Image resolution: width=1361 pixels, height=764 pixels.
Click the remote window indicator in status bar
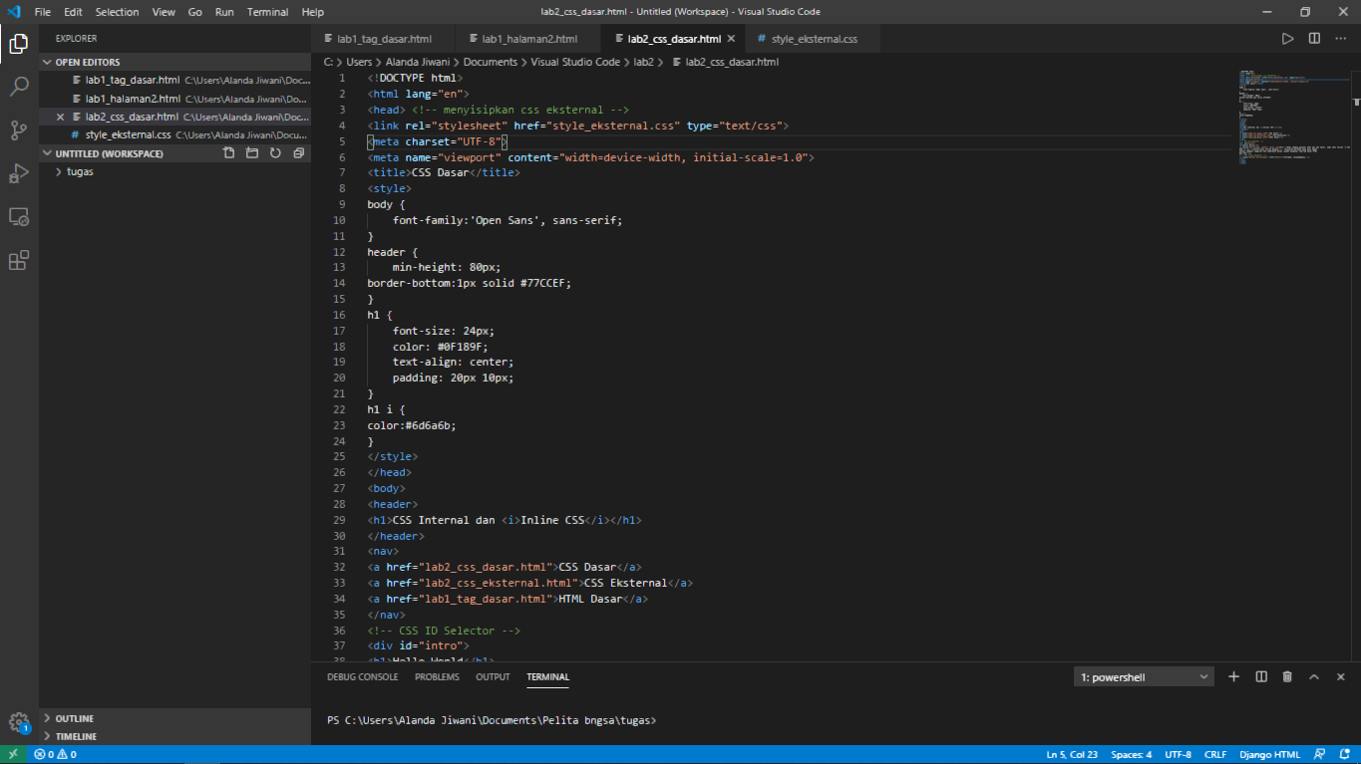(x=13, y=754)
